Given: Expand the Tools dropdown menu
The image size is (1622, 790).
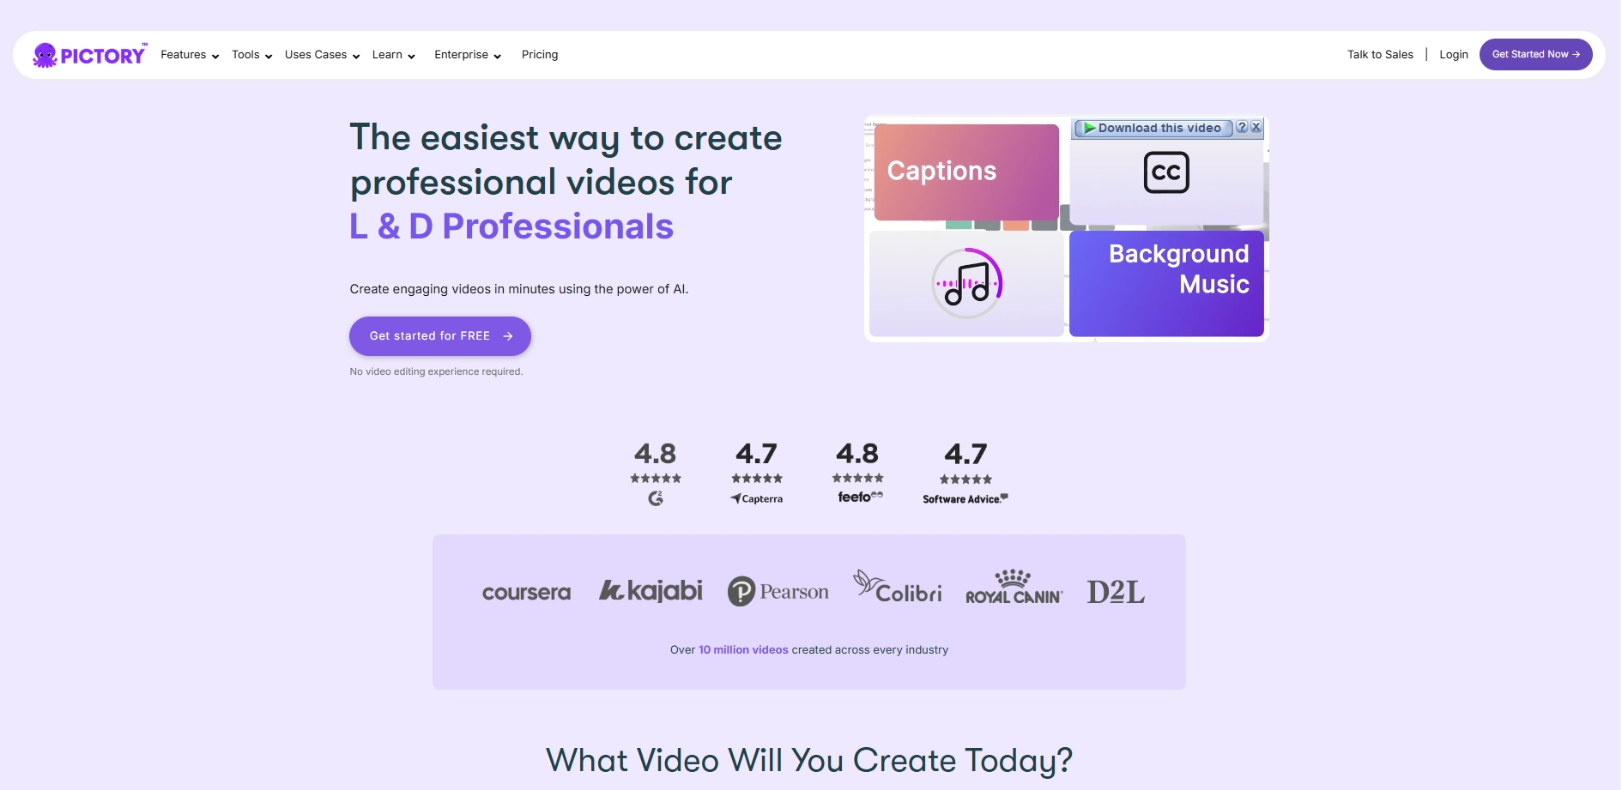Looking at the screenshot, I should pyautogui.click(x=251, y=55).
